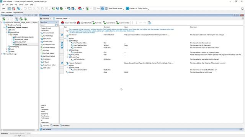
Task: Click the red record icon in main toolbar
Action: pyautogui.click(x=80, y=8)
